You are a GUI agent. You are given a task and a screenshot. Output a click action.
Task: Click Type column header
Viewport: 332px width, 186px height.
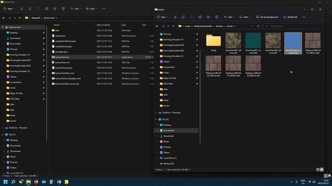[124, 25]
